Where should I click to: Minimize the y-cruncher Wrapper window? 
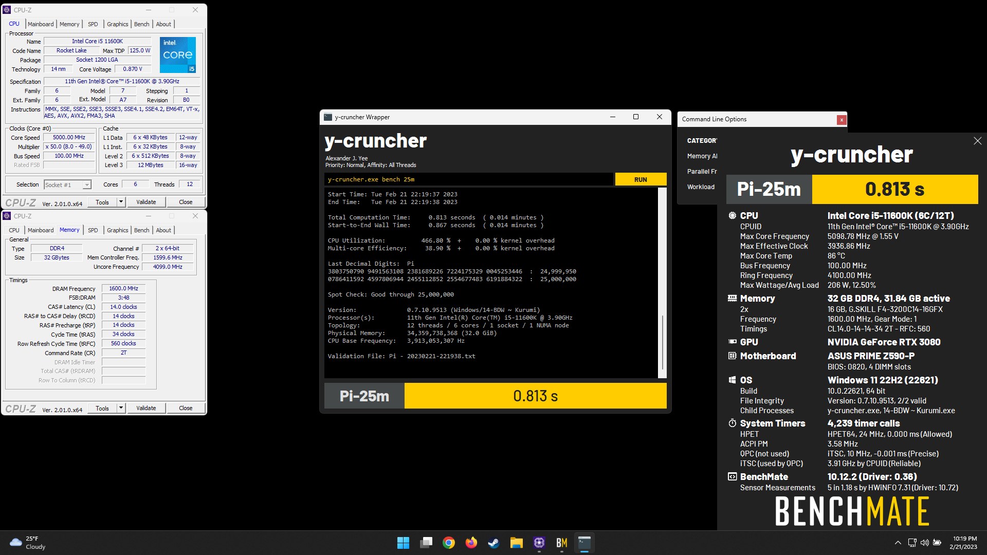612,117
